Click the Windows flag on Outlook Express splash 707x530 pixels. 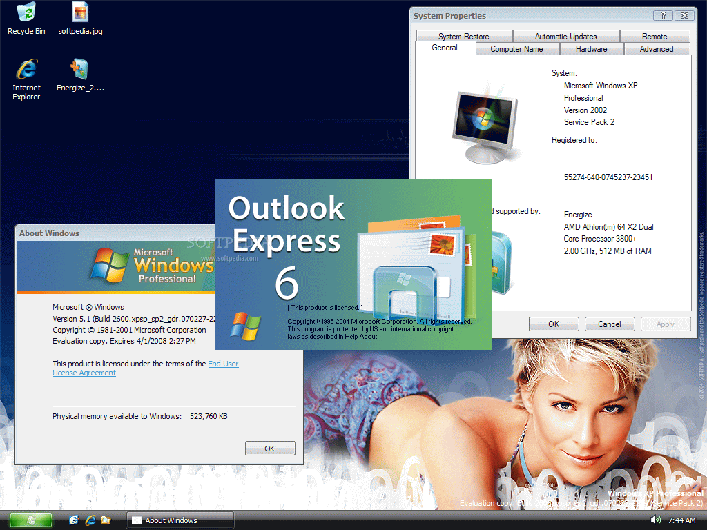click(245, 326)
